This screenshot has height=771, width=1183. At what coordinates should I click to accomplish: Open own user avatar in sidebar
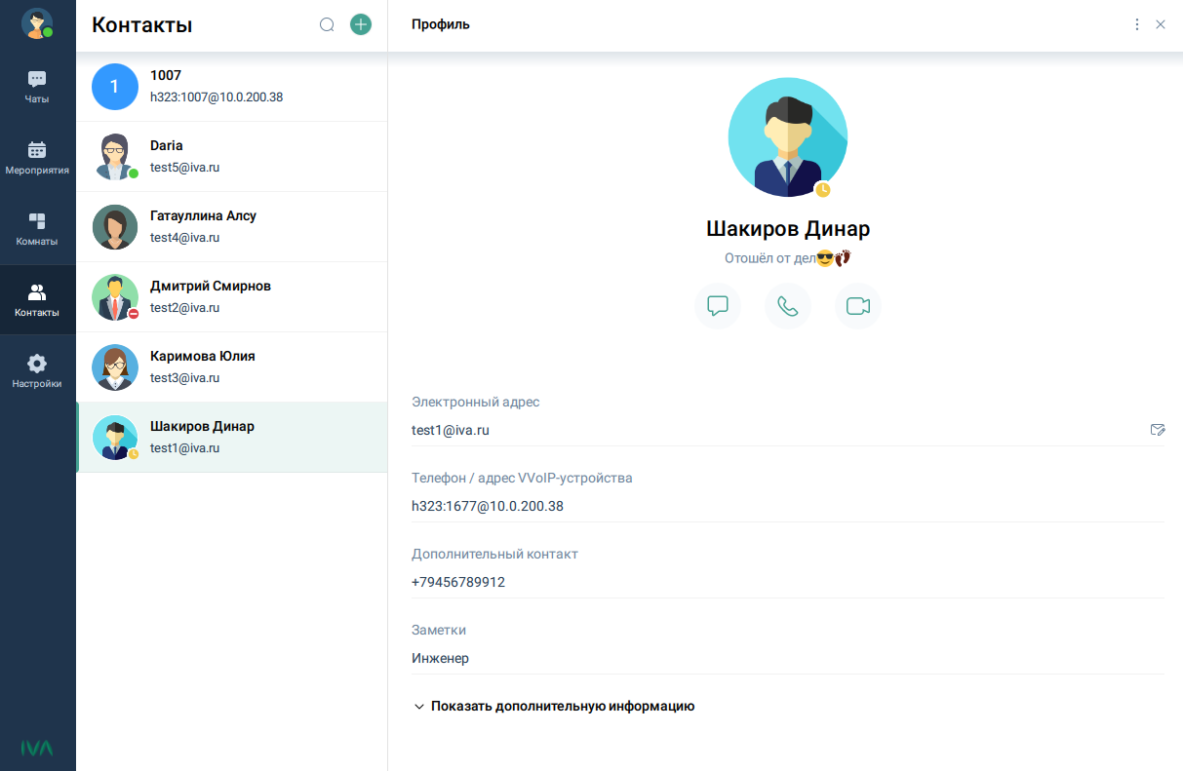coord(37,23)
